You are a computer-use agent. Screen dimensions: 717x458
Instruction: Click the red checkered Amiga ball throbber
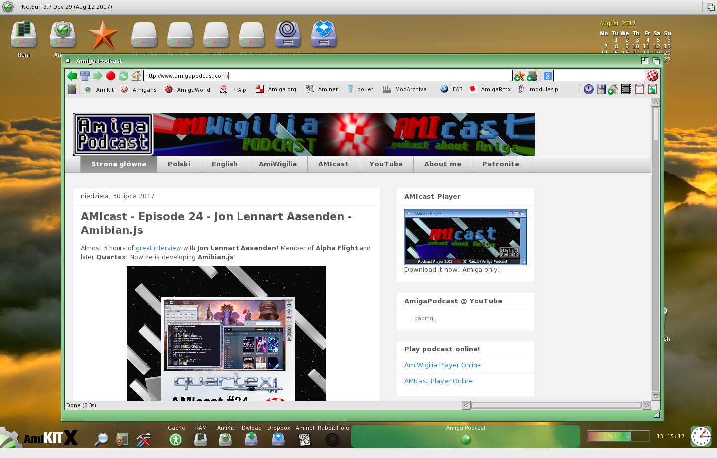pyautogui.click(x=653, y=76)
